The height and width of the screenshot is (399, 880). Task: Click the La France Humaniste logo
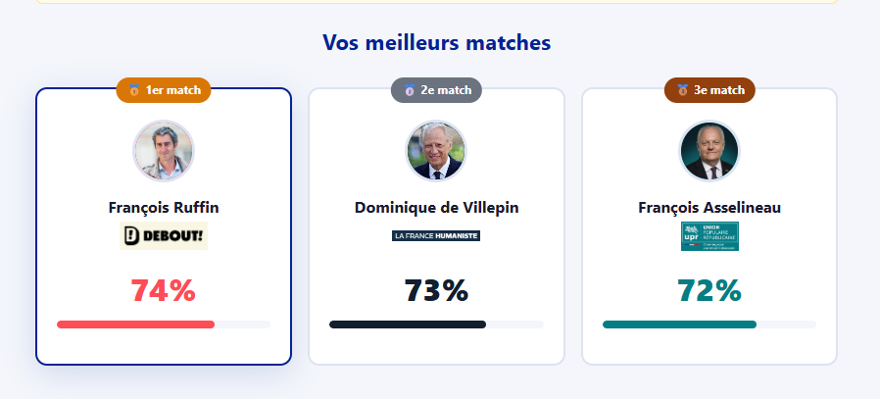[x=436, y=236]
